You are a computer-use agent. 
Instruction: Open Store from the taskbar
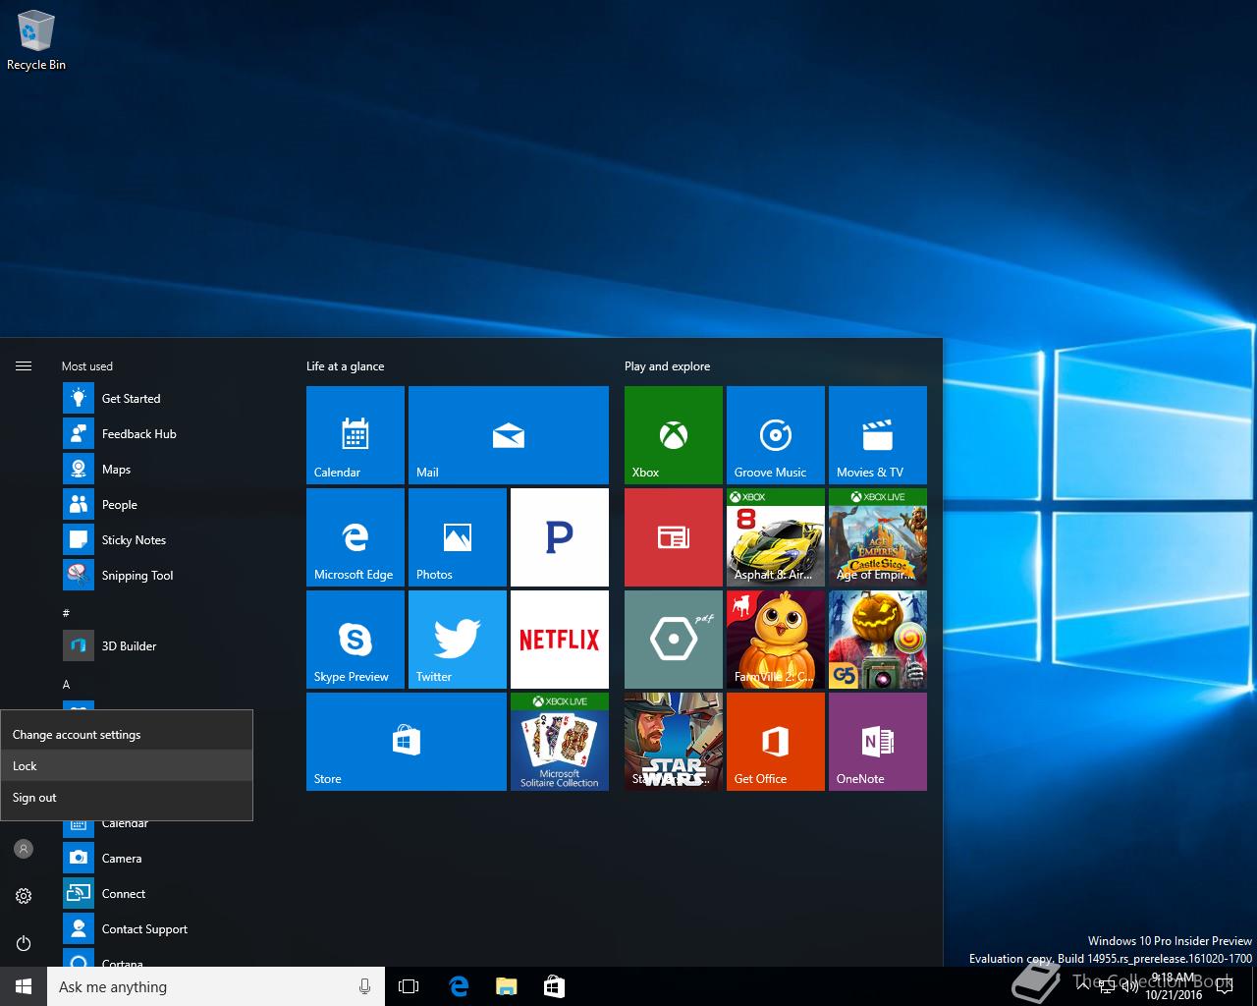click(554, 986)
